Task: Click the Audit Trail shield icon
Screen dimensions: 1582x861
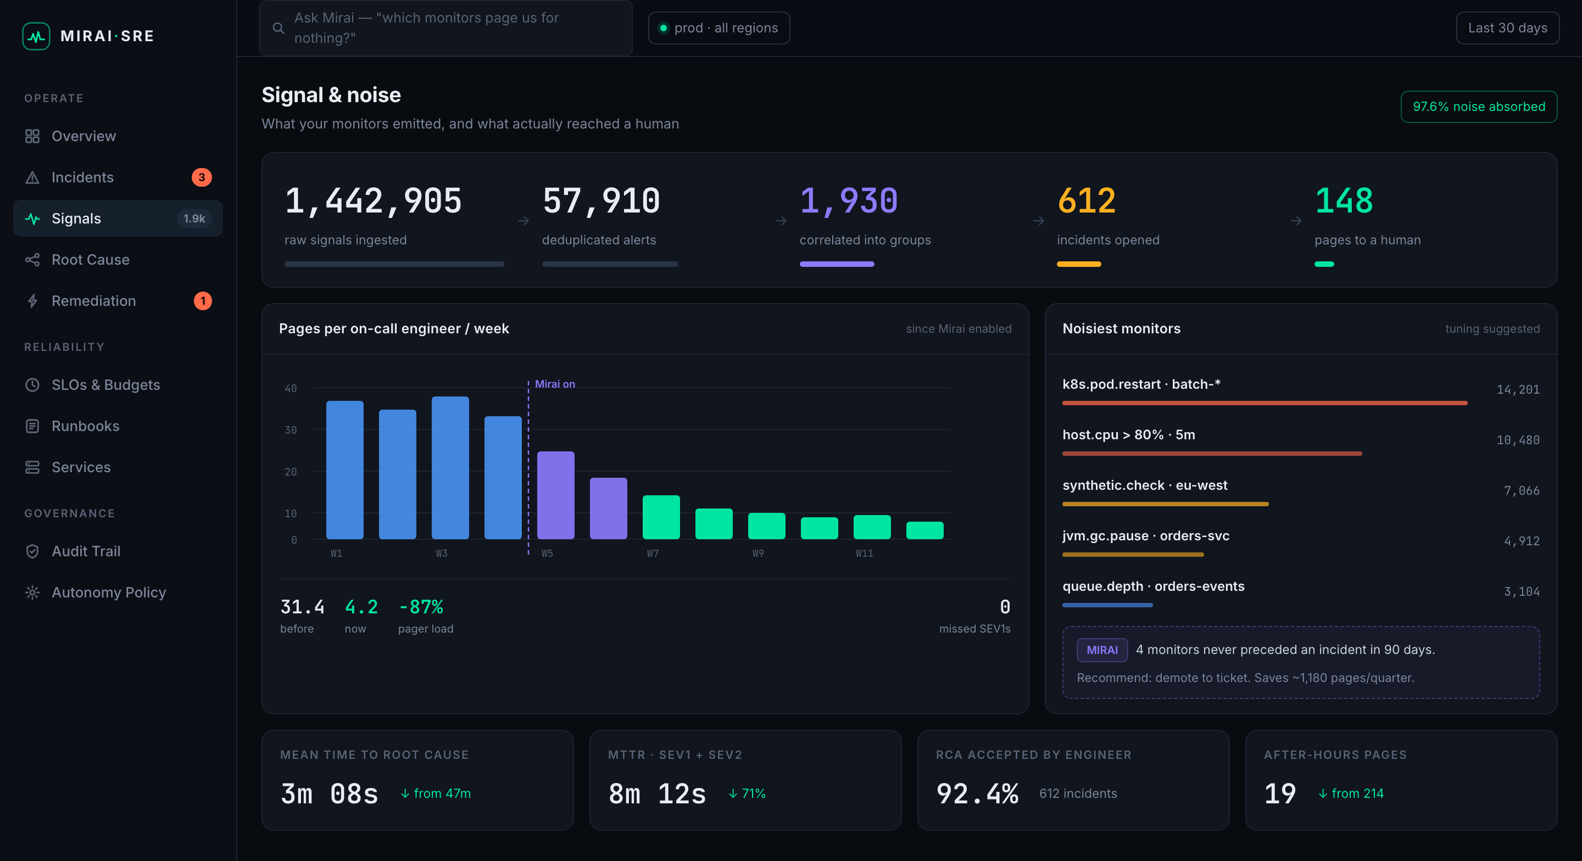Action: click(32, 551)
